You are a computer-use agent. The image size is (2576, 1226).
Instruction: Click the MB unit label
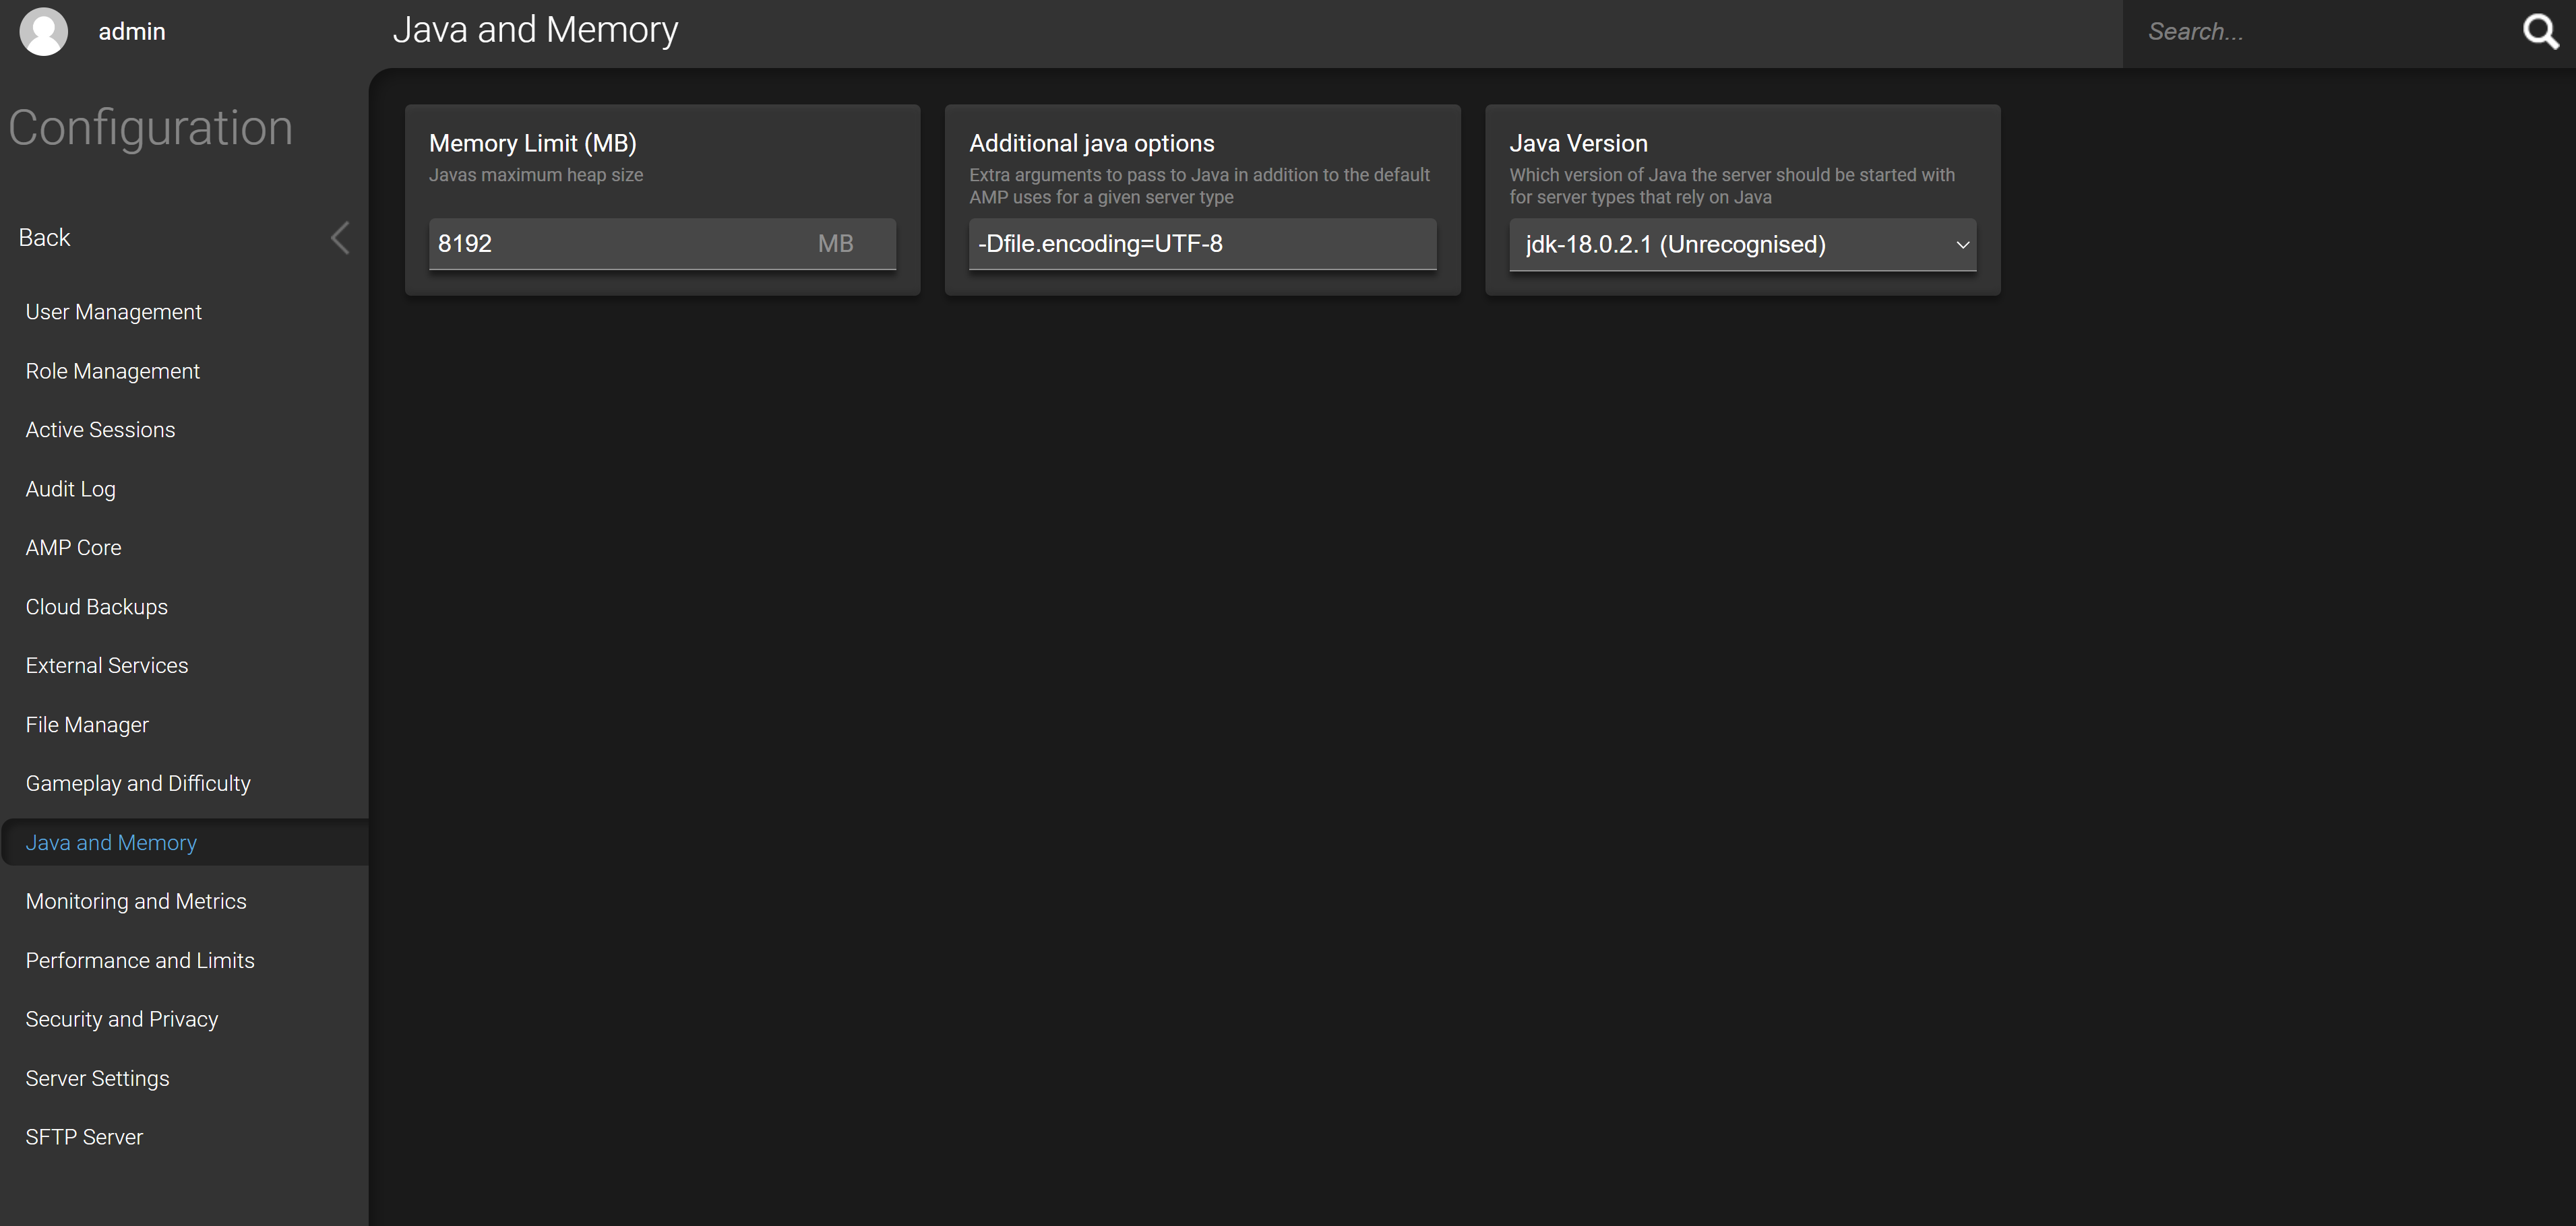(x=836, y=244)
